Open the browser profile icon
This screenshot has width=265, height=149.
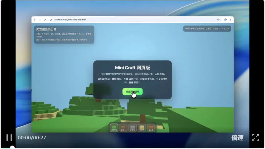click(225, 20)
